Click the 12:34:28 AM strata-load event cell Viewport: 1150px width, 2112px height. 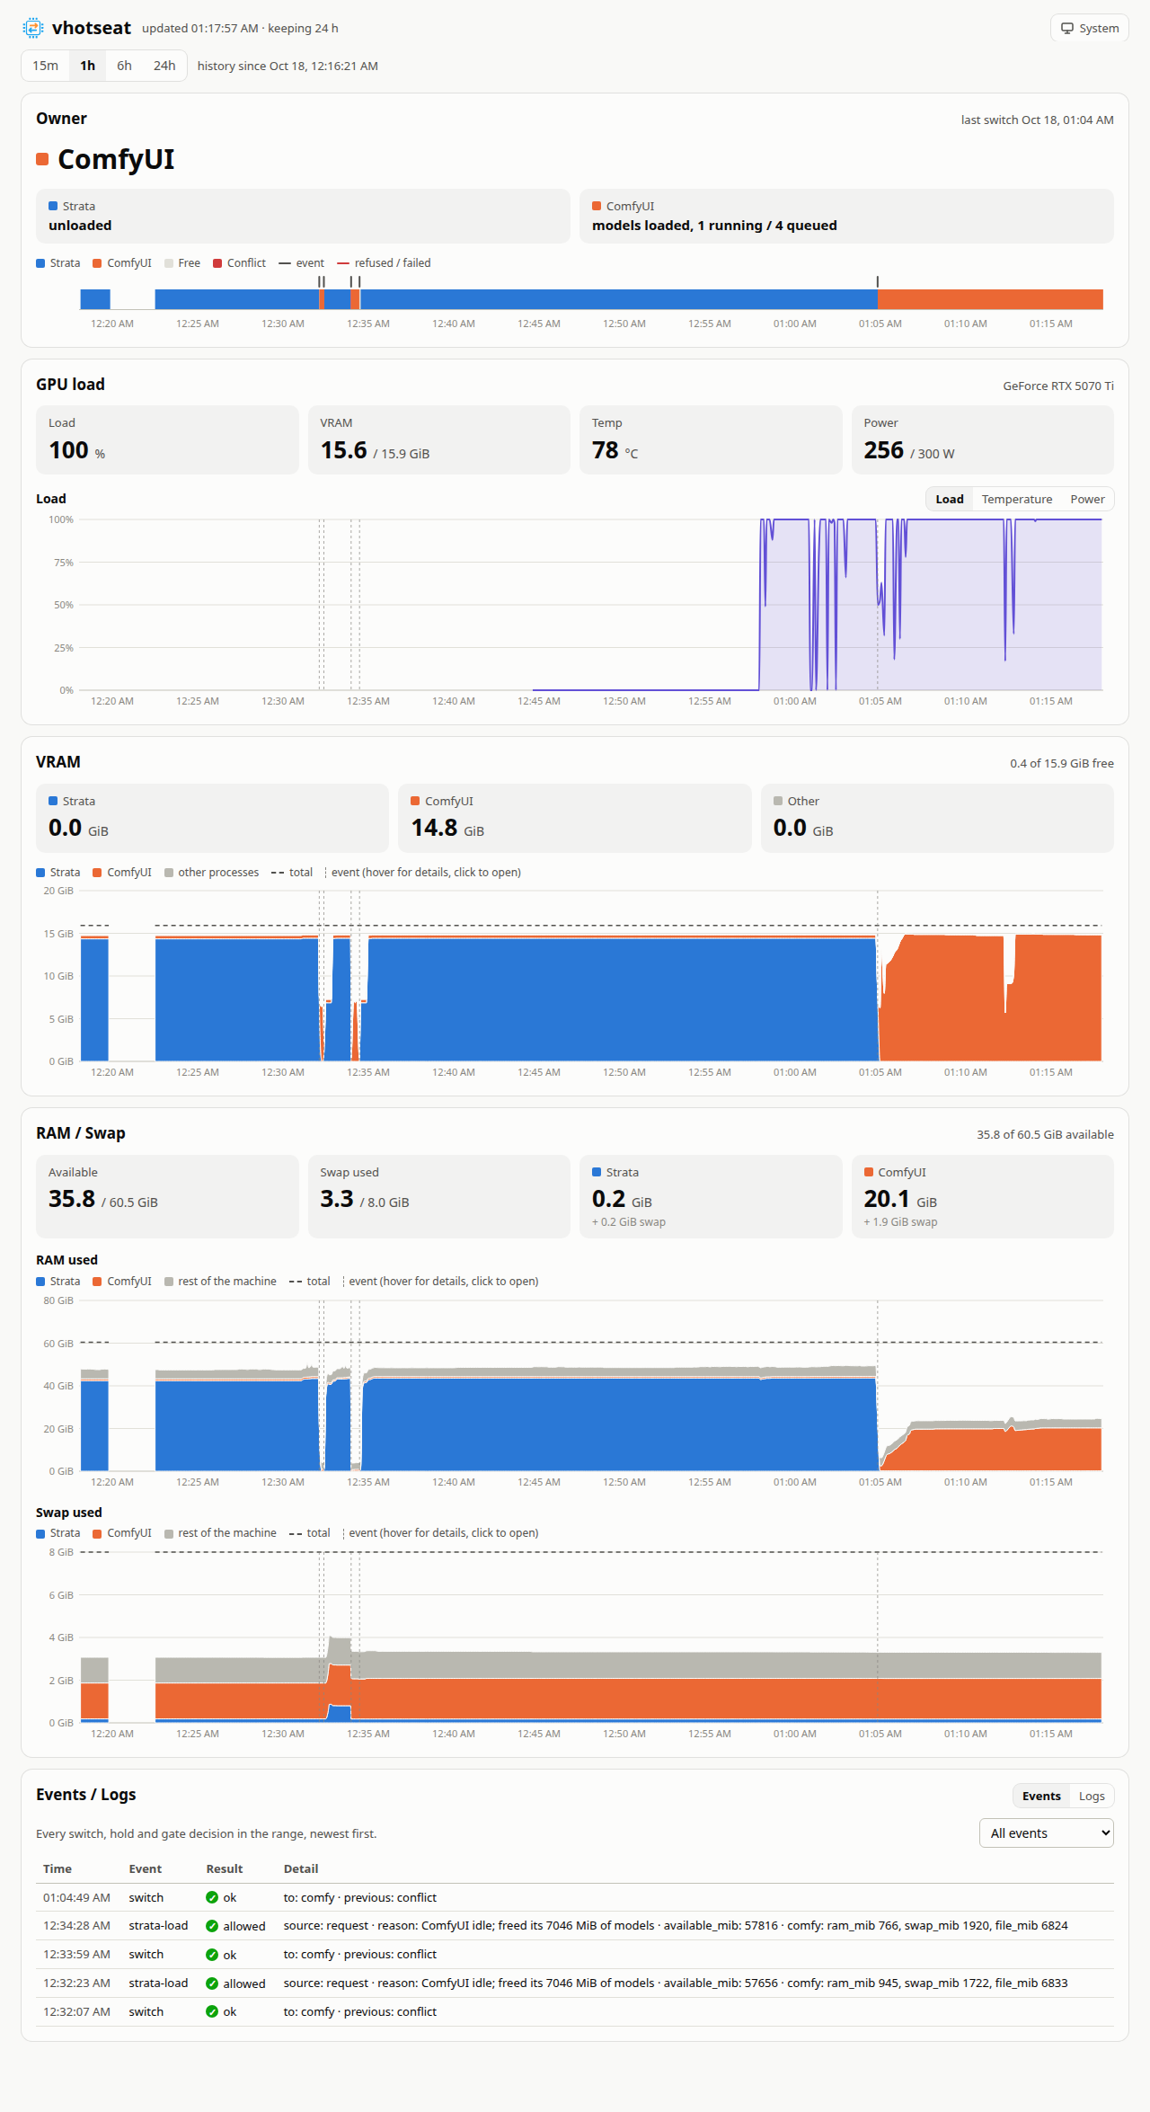[x=158, y=1926]
